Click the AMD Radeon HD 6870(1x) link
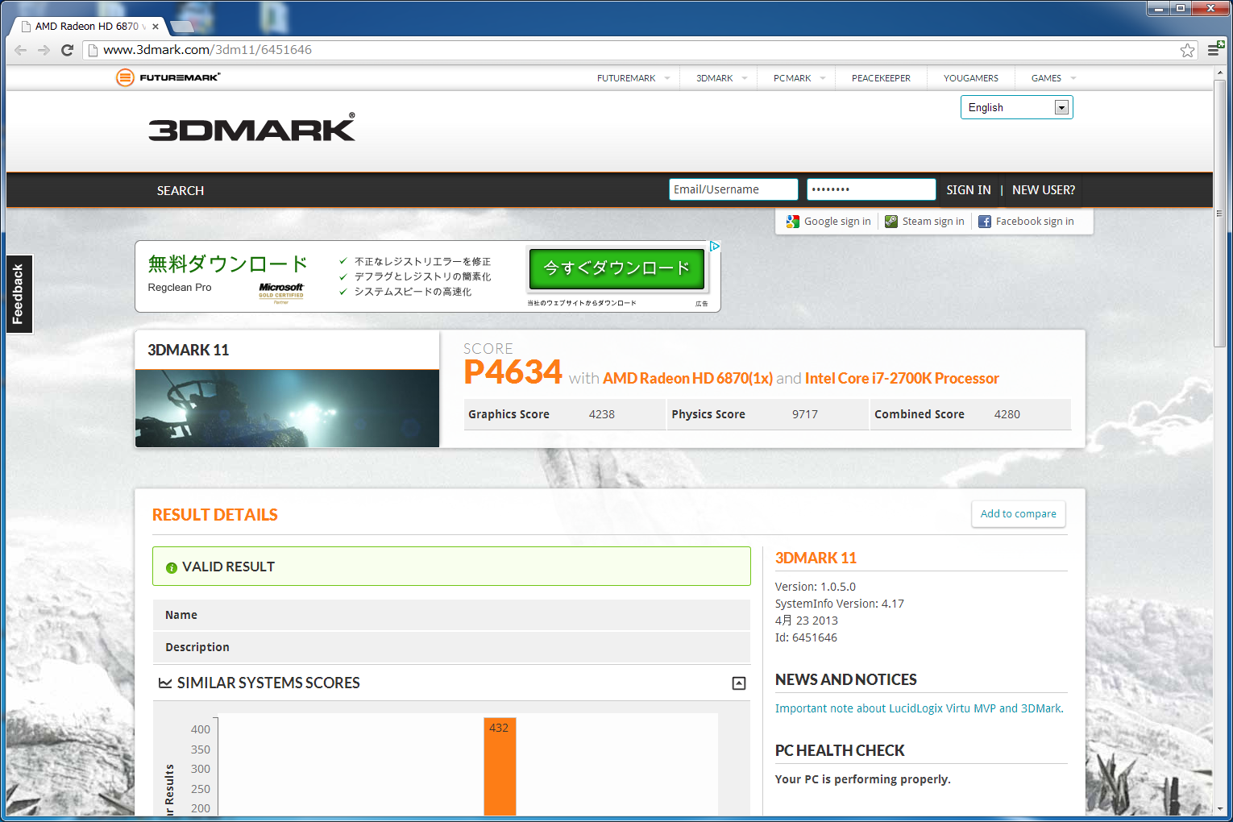 tap(687, 378)
